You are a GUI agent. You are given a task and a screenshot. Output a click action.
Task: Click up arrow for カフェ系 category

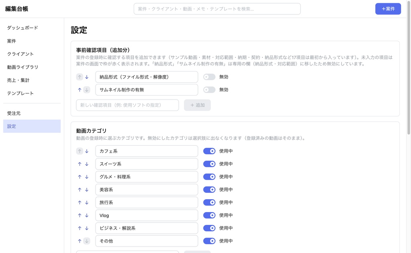[x=80, y=151]
